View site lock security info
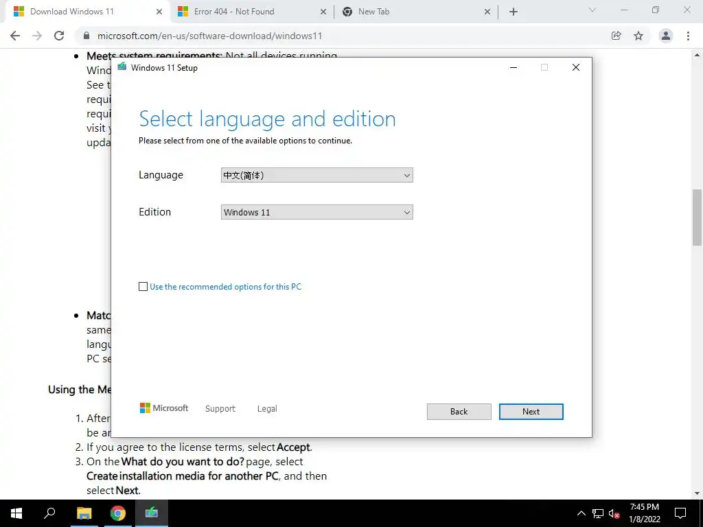This screenshot has height=527, width=703. [87, 36]
